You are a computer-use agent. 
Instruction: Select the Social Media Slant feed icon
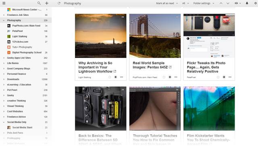[9, 127]
